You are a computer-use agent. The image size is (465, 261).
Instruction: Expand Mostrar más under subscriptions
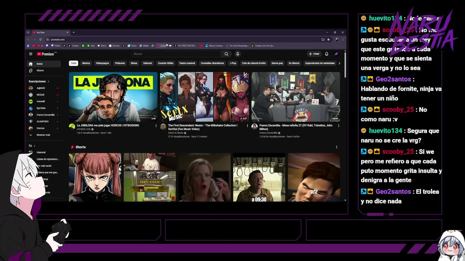click(x=44, y=135)
